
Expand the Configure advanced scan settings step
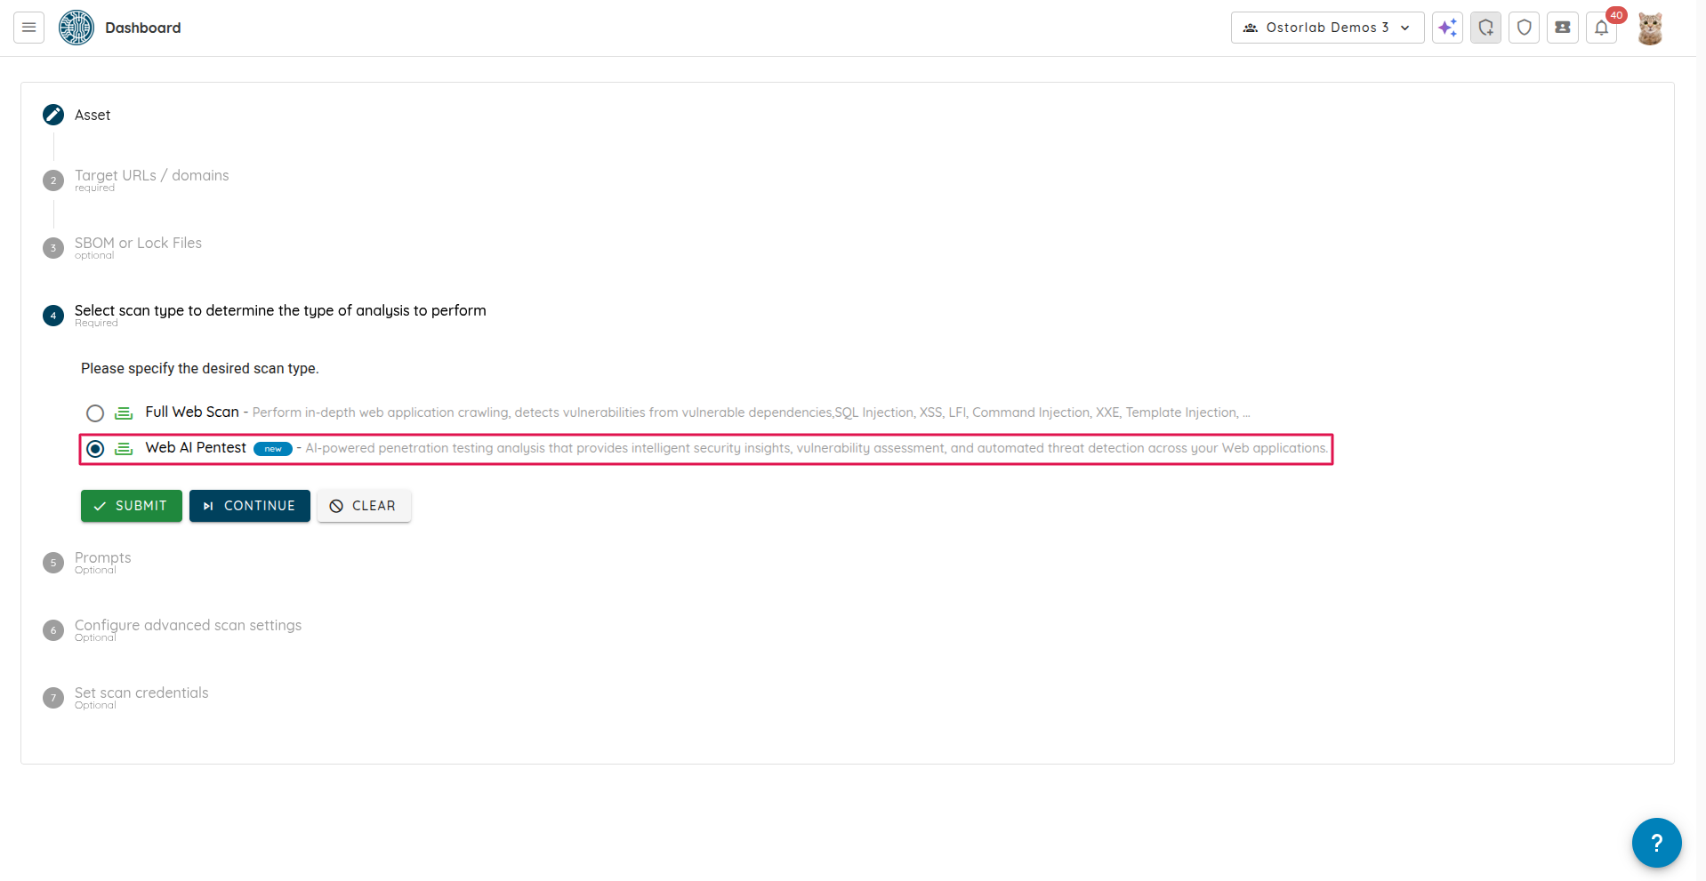click(188, 626)
